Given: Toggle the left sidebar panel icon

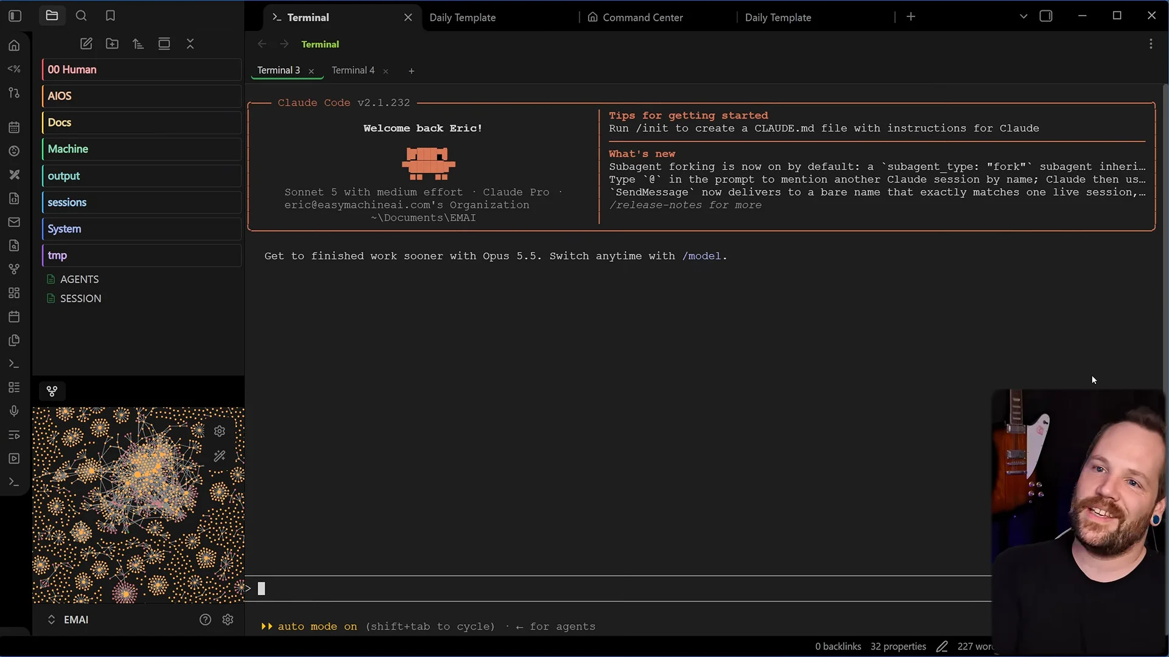Looking at the screenshot, I should click(15, 16).
